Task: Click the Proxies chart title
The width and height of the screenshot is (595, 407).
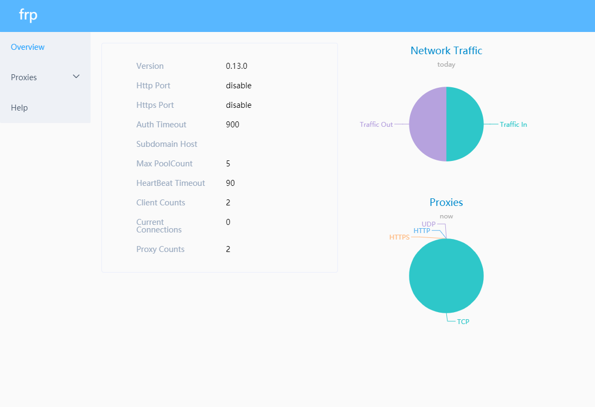Action: tap(446, 203)
